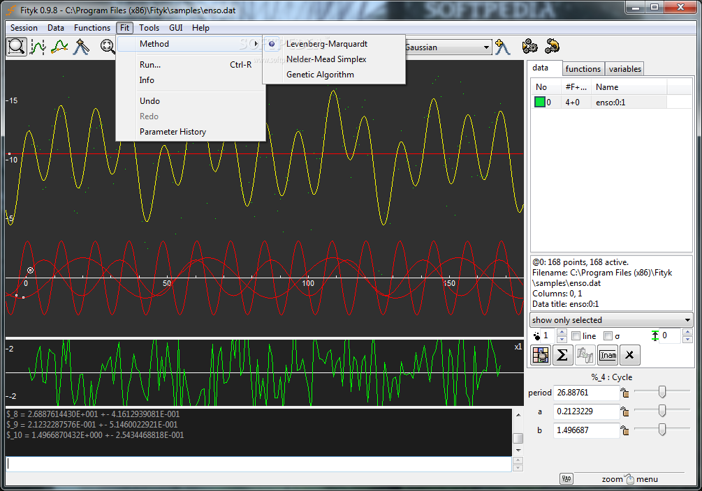Decrease point size with down arrow
The width and height of the screenshot is (702, 491).
(562, 339)
